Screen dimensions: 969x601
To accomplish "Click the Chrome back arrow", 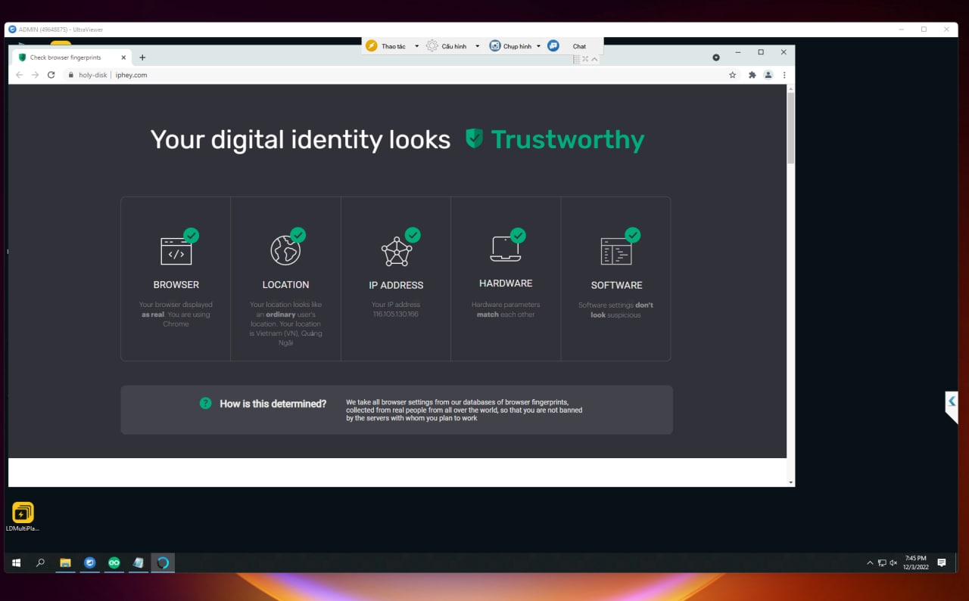I will tap(20, 75).
